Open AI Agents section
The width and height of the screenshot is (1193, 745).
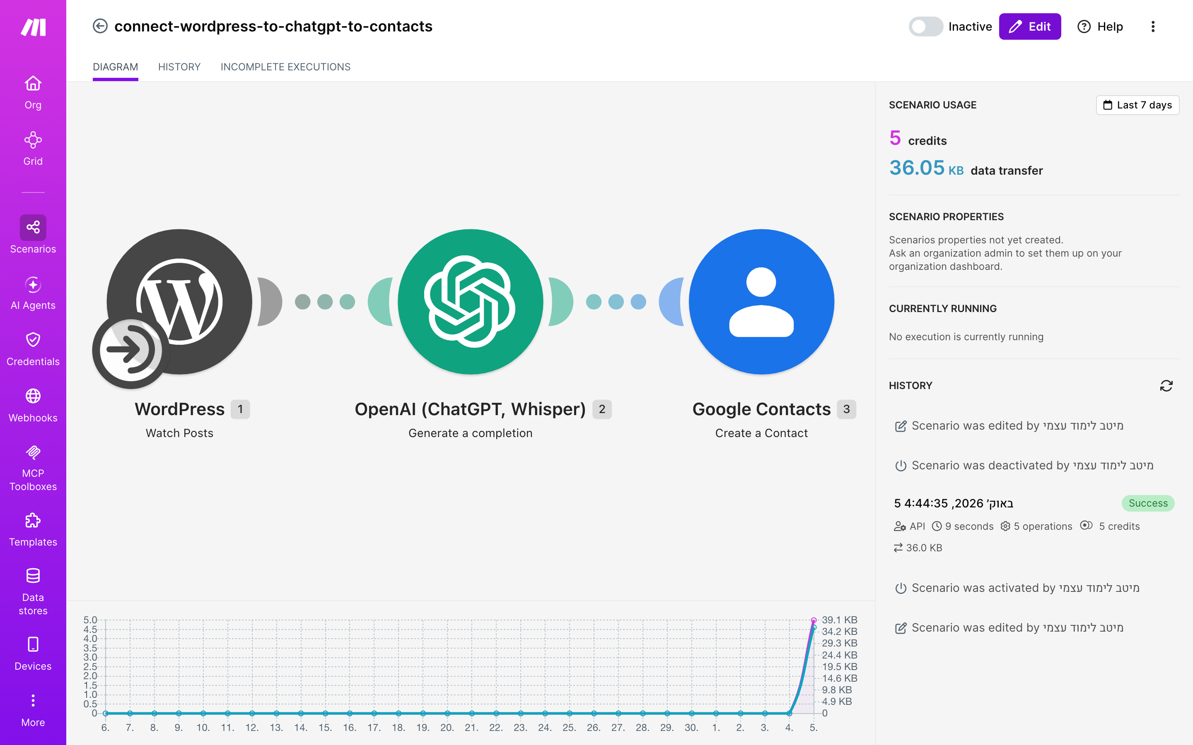pos(33,293)
